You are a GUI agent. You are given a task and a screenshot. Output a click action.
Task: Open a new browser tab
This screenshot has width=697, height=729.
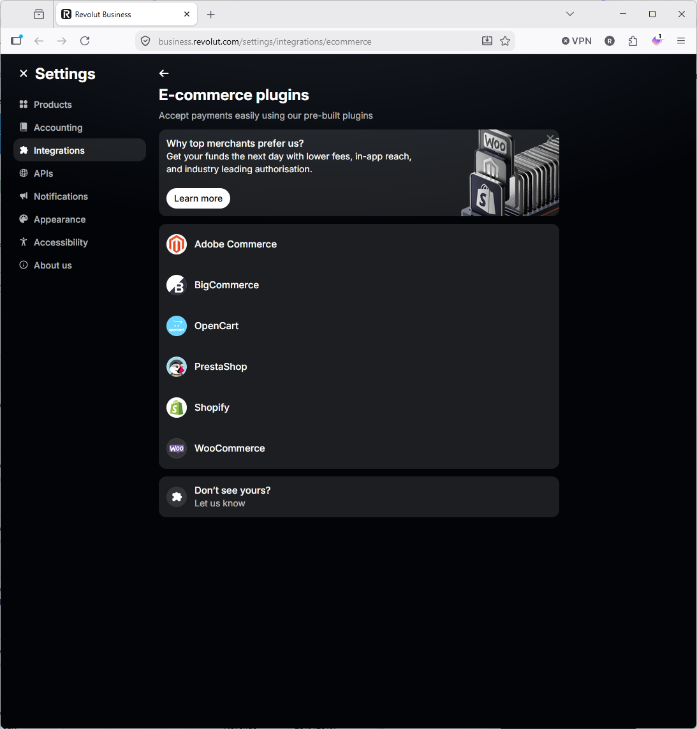click(x=210, y=15)
